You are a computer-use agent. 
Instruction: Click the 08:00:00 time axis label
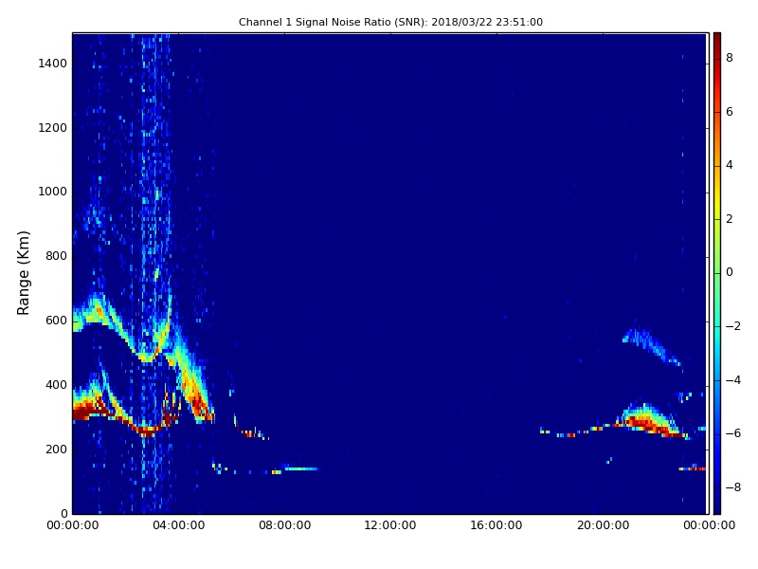point(285,525)
